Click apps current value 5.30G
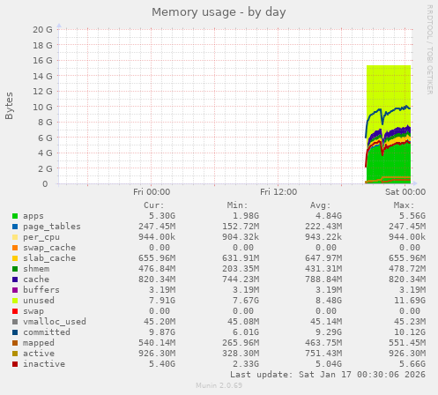Image resolution: width=438 pixels, height=395 pixels. [x=162, y=216]
